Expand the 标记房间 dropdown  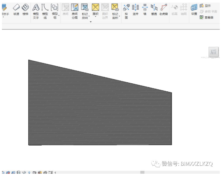click(x=89, y=15)
